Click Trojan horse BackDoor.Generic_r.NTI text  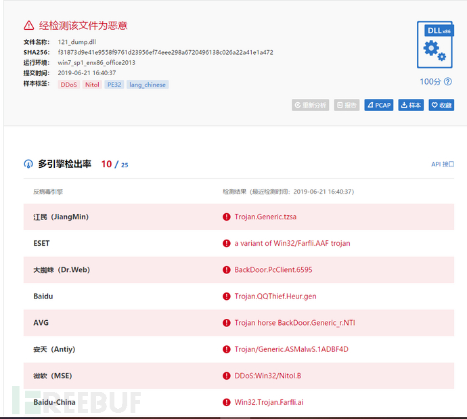(295, 323)
